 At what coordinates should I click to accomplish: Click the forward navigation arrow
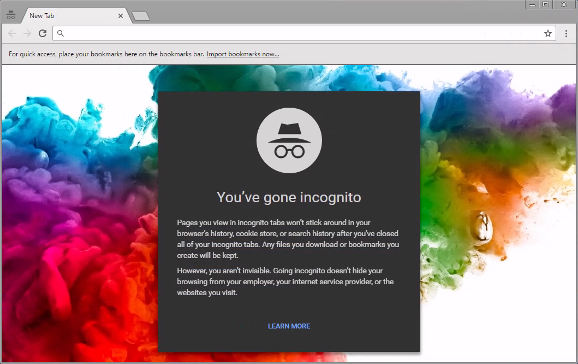tap(27, 33)
